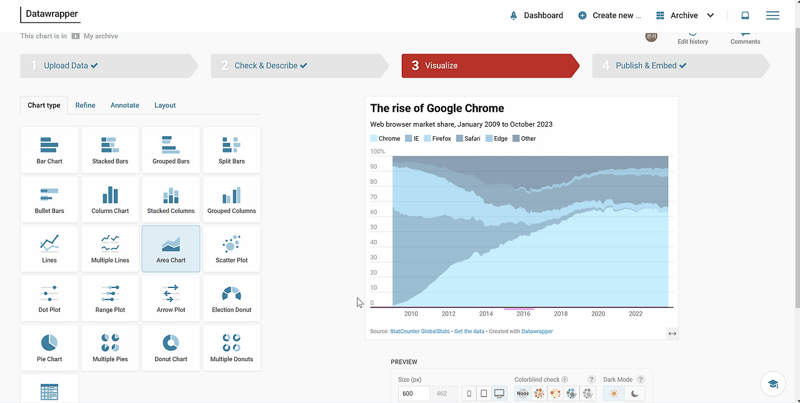Viewport: 800px width, 403px height.
Task: Choose the Bullet Bars chart
Action: click(49, 199)
